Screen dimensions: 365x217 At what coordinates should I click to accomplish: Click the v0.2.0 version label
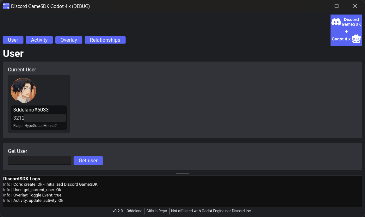point(118,211)
